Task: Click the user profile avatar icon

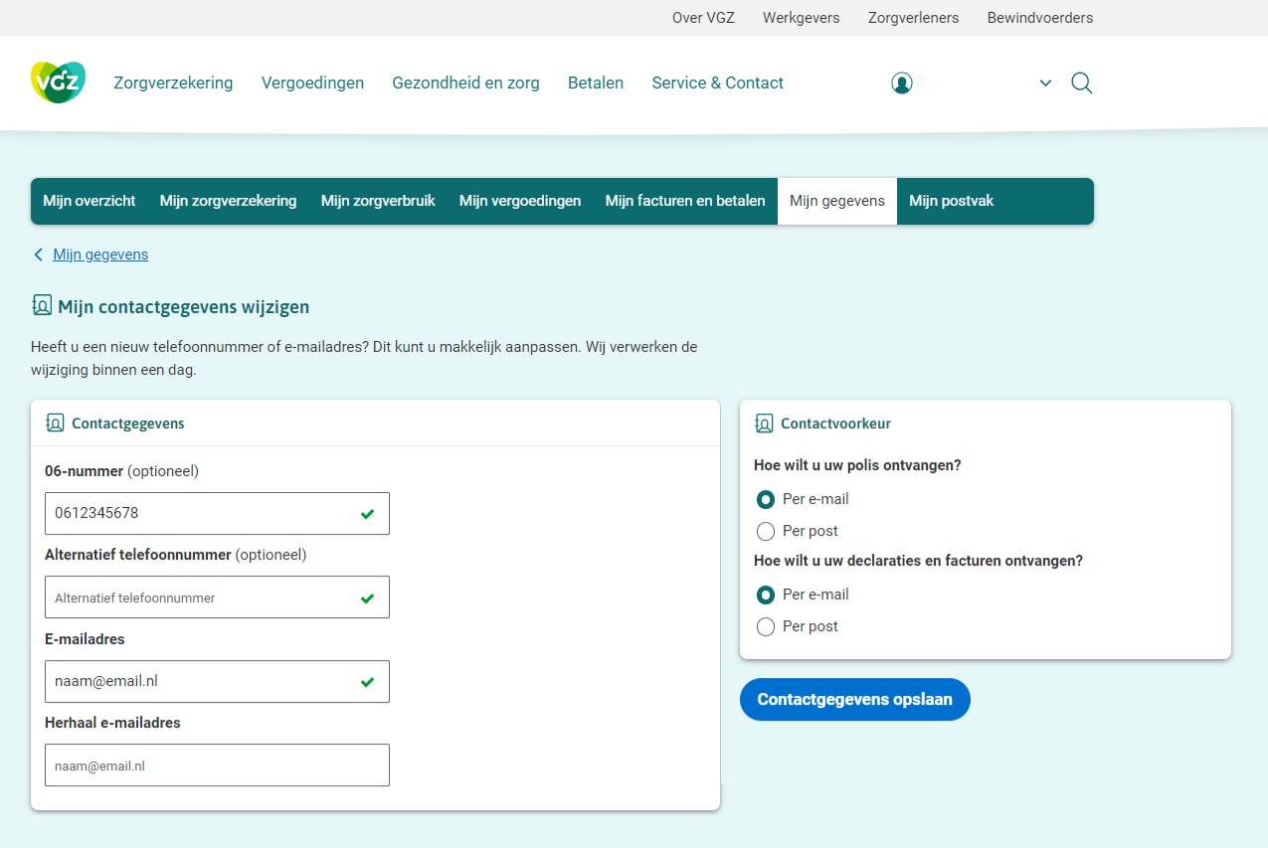Action: [902, 84]
